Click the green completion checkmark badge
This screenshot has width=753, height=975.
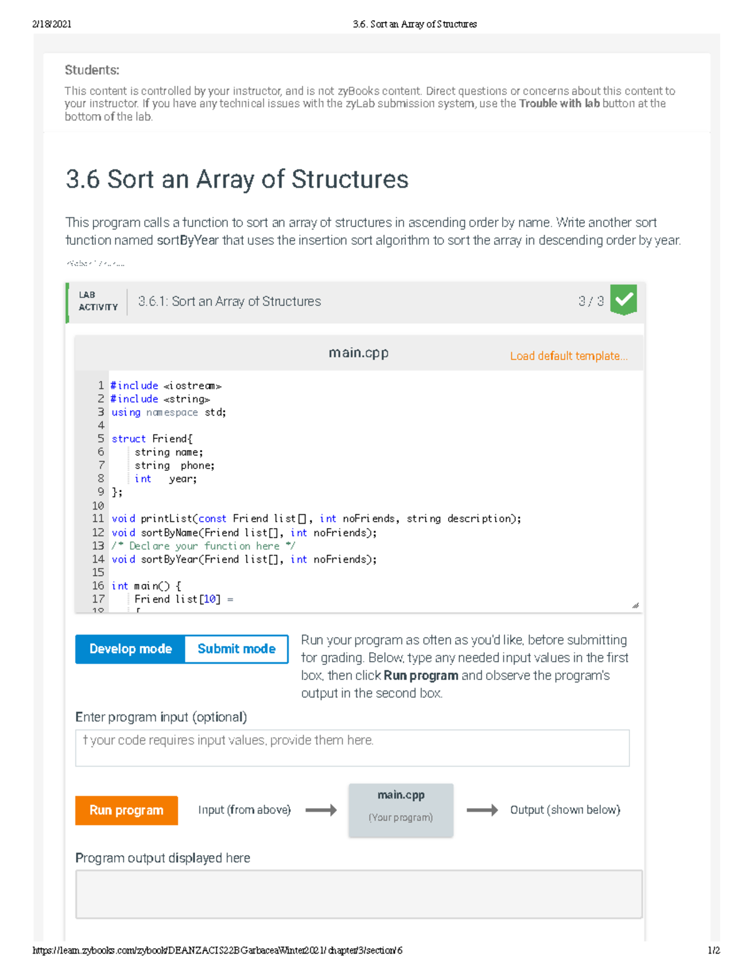623,300
